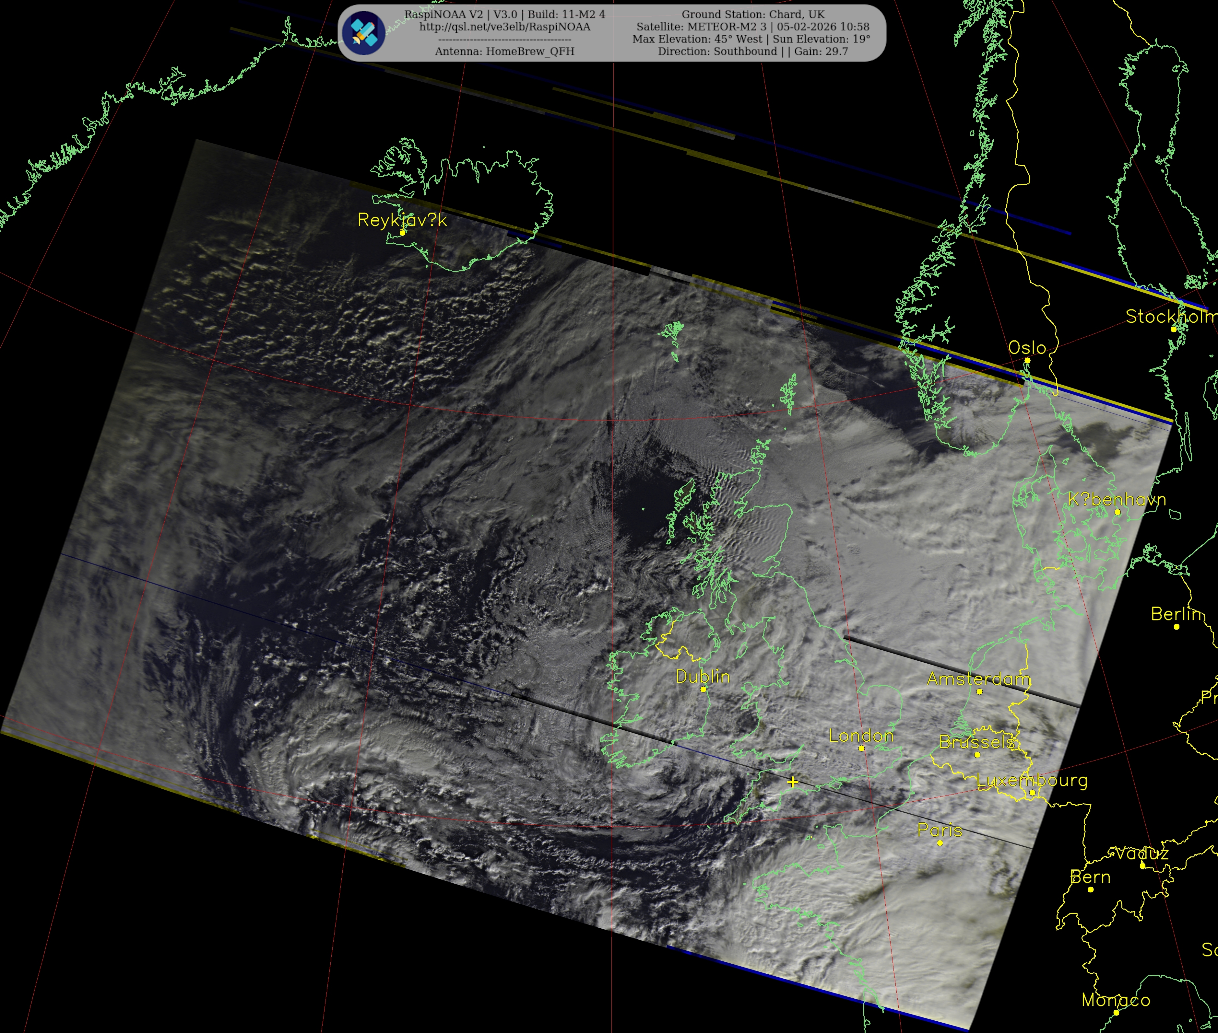Click the RaspiNOAA satellite logo icon

(364, 32)
